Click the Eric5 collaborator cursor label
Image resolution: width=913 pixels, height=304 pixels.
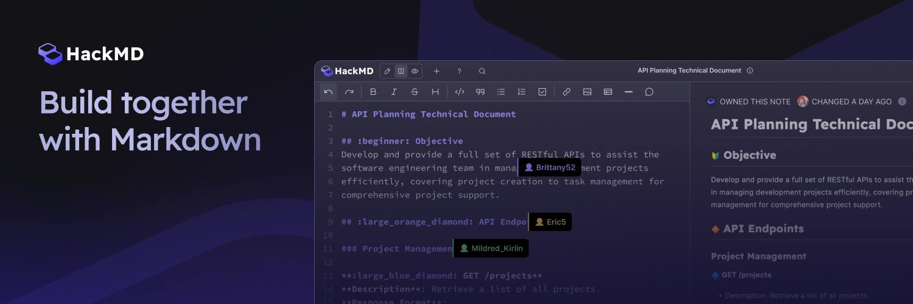[x=550, y=222]
